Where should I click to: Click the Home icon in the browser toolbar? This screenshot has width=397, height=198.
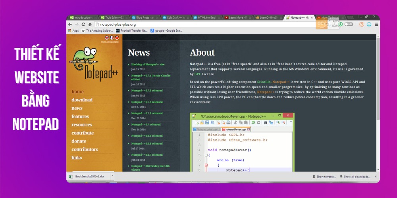(90, 25)
